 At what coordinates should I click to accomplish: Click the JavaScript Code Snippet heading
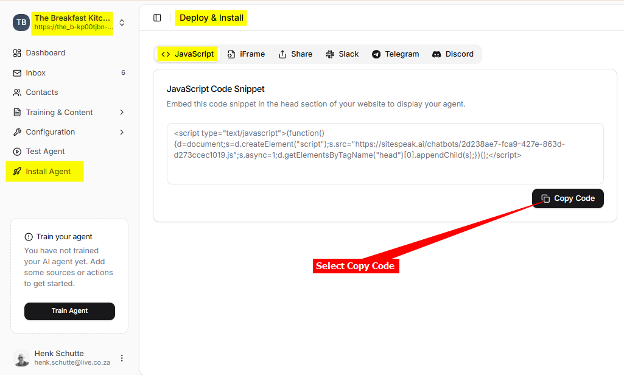tap(216, 89)
